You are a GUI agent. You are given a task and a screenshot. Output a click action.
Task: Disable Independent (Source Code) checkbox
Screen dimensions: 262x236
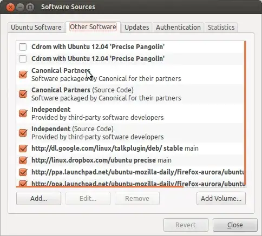[x=23, y=133]
